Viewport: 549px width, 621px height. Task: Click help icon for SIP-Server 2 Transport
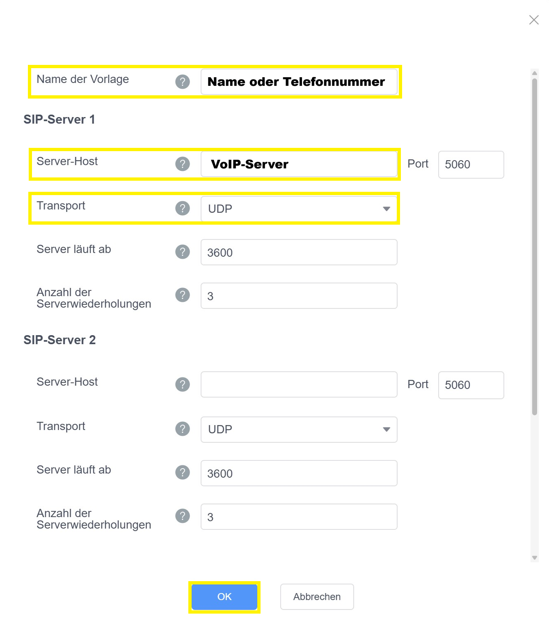[183, 429]
